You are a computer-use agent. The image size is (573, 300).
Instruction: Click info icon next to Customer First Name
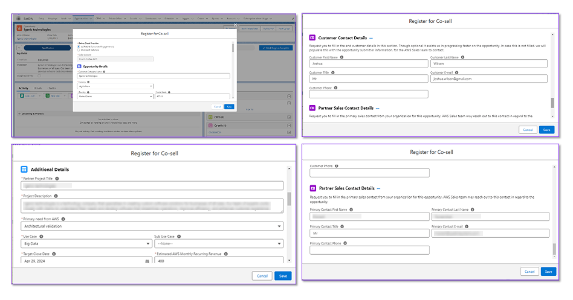click(342, 57)
